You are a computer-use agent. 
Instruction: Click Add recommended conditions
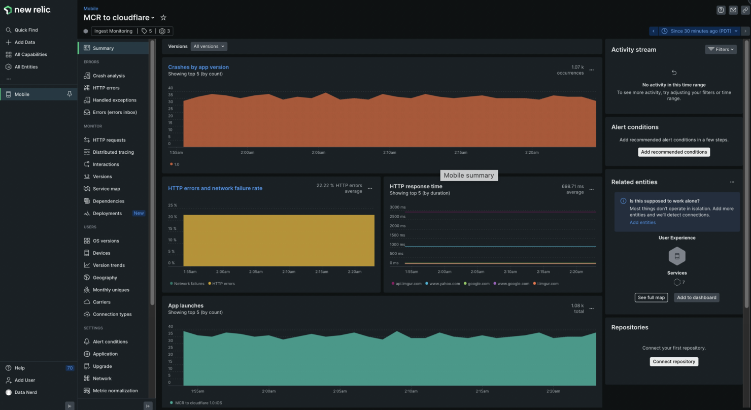673,152
